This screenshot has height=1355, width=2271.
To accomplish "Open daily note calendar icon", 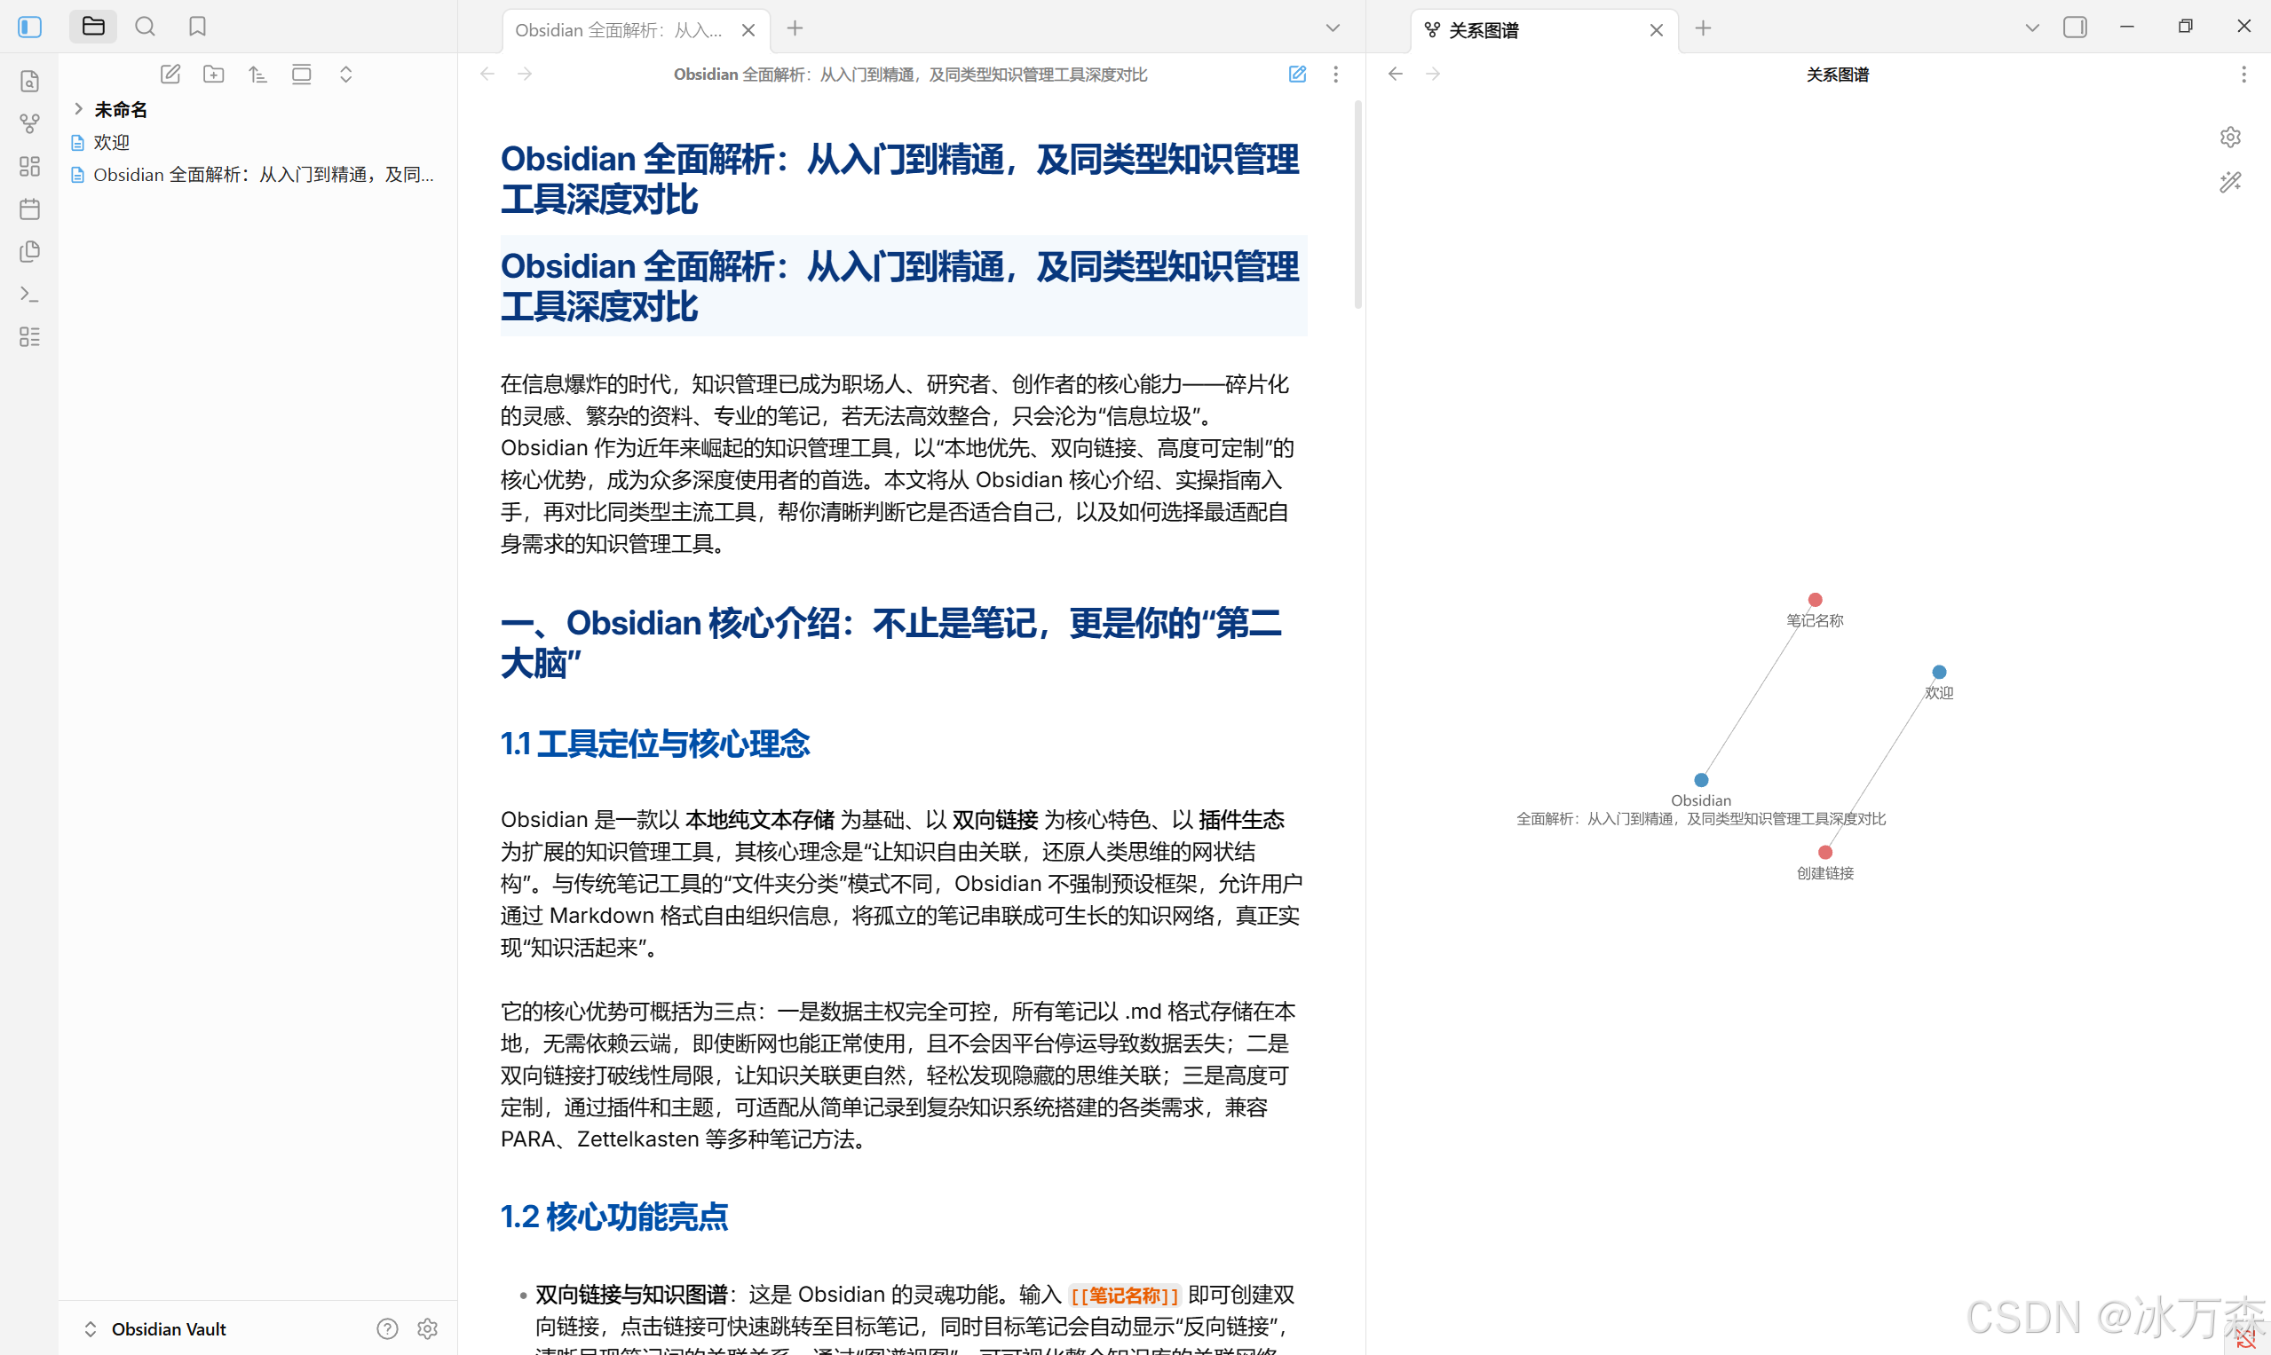I will [x=29, y=209].
